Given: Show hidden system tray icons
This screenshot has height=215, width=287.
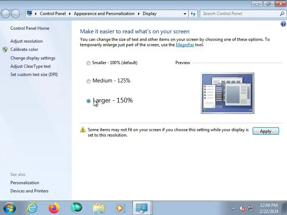Looking at the screenshot, I should [x=234, y=208].
